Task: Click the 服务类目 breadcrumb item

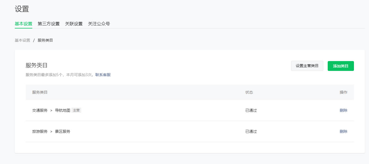Action: (45, 40)
